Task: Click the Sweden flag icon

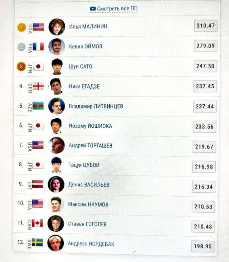Action: pyautogui.click(x=37, y=242)
